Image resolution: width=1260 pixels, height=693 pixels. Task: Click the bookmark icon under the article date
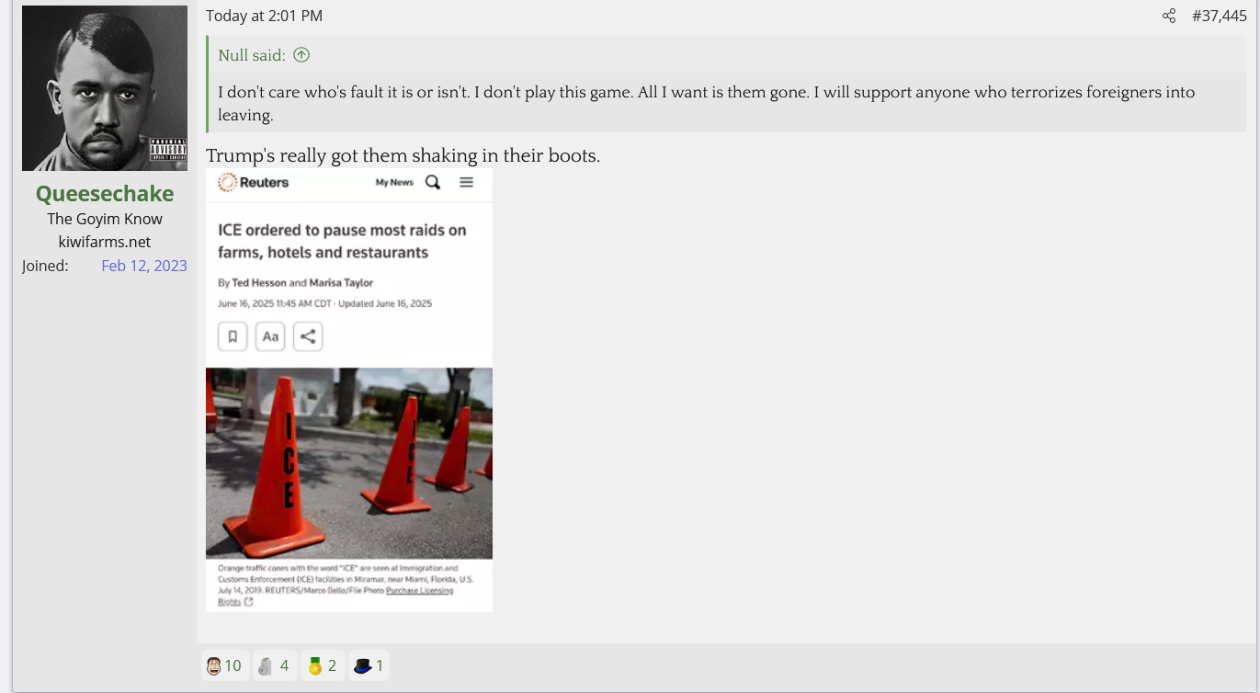233,336
